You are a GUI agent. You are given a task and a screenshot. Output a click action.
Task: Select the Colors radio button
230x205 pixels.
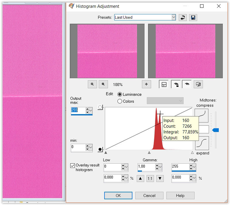(x=120, y=101)
